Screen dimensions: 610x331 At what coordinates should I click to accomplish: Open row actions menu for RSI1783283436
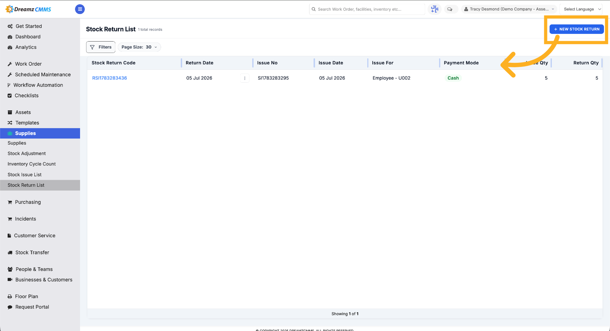click(245, 78)
